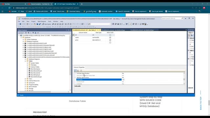Click the Save All icon in SSMS toolbar
210x118 pixels.
click(x=40, y=24)
